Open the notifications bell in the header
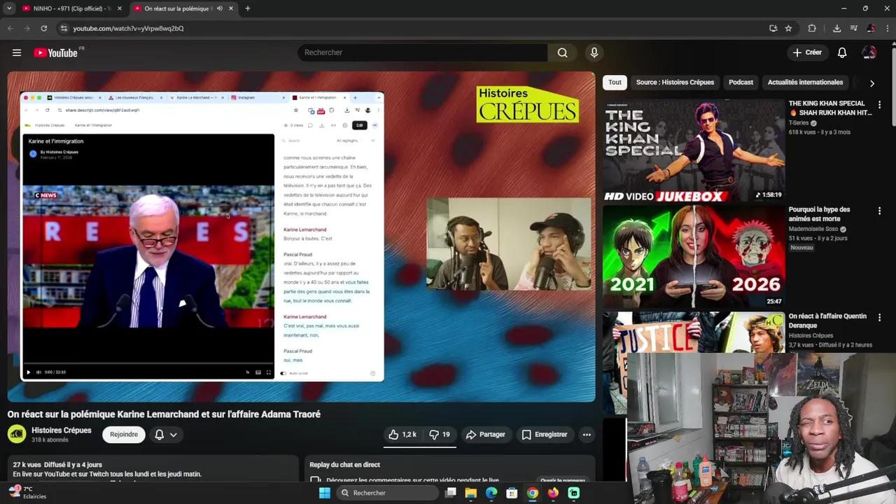Screen dimensions: 896x504 coord(842,52)
